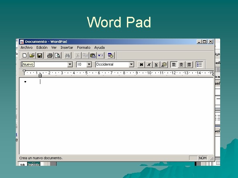Minimize the WordPad window

pos(199,42)
